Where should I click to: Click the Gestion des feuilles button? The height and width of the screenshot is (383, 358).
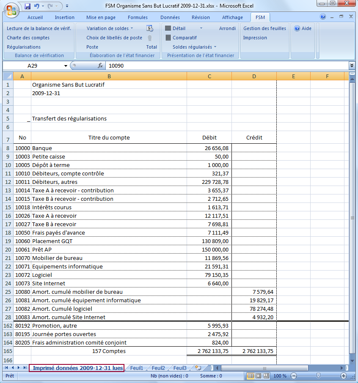(264, 28)
